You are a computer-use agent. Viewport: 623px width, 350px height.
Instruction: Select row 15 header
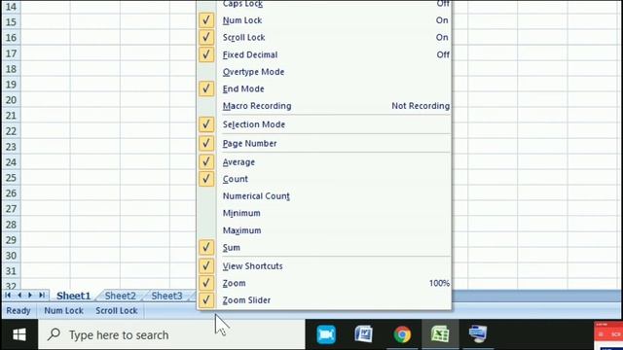tap(11, 22)
